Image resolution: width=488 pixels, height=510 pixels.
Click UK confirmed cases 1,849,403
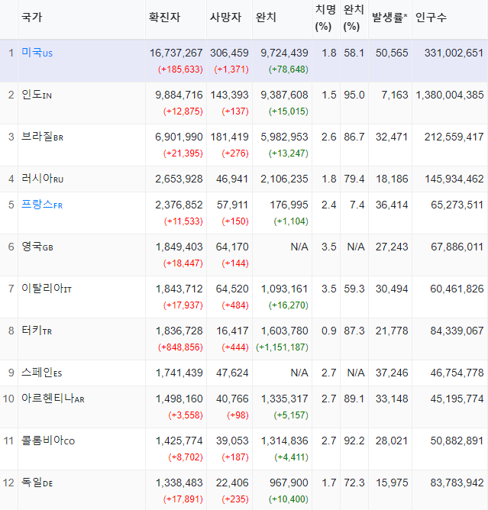pyautogui.click(x=179, y=247)
